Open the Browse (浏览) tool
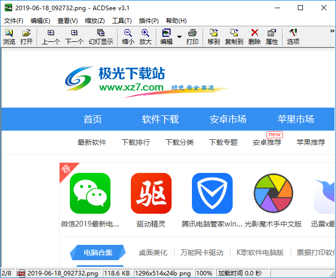This screenshot has height=278, width=336. click(x=9, y=37)
